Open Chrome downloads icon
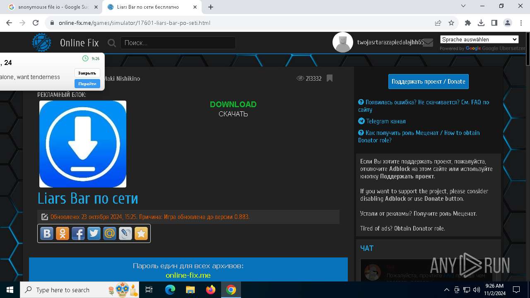The height and width of the screenshot is (298, 530). click(x=481, y=23)
